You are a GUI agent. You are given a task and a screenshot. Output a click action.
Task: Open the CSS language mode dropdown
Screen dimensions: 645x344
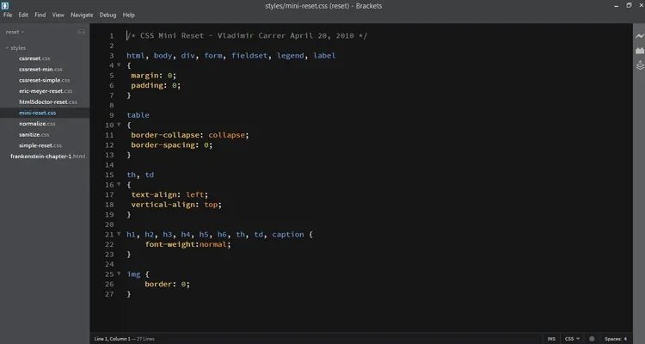pyautogui.click(x=570, y=339)
